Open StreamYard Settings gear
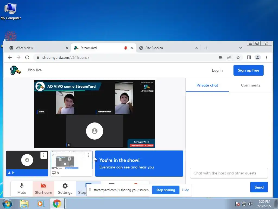This screenshot has height=209, width=278. click(x=65, y=189)
